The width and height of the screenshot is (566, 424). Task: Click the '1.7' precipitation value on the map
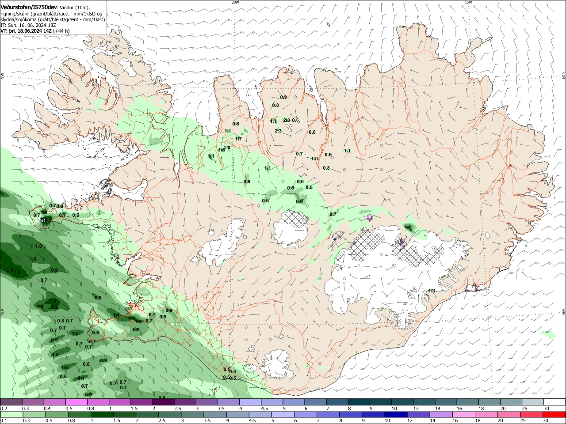coord(238,139)
